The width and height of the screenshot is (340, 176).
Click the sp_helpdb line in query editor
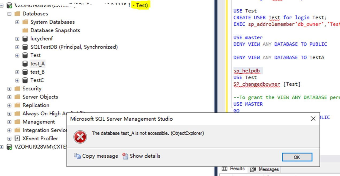click(x=247, y=71)
